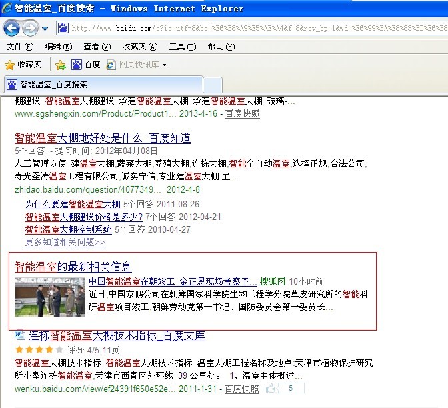Open the 帮助(H) menu

tap(221, 46)
